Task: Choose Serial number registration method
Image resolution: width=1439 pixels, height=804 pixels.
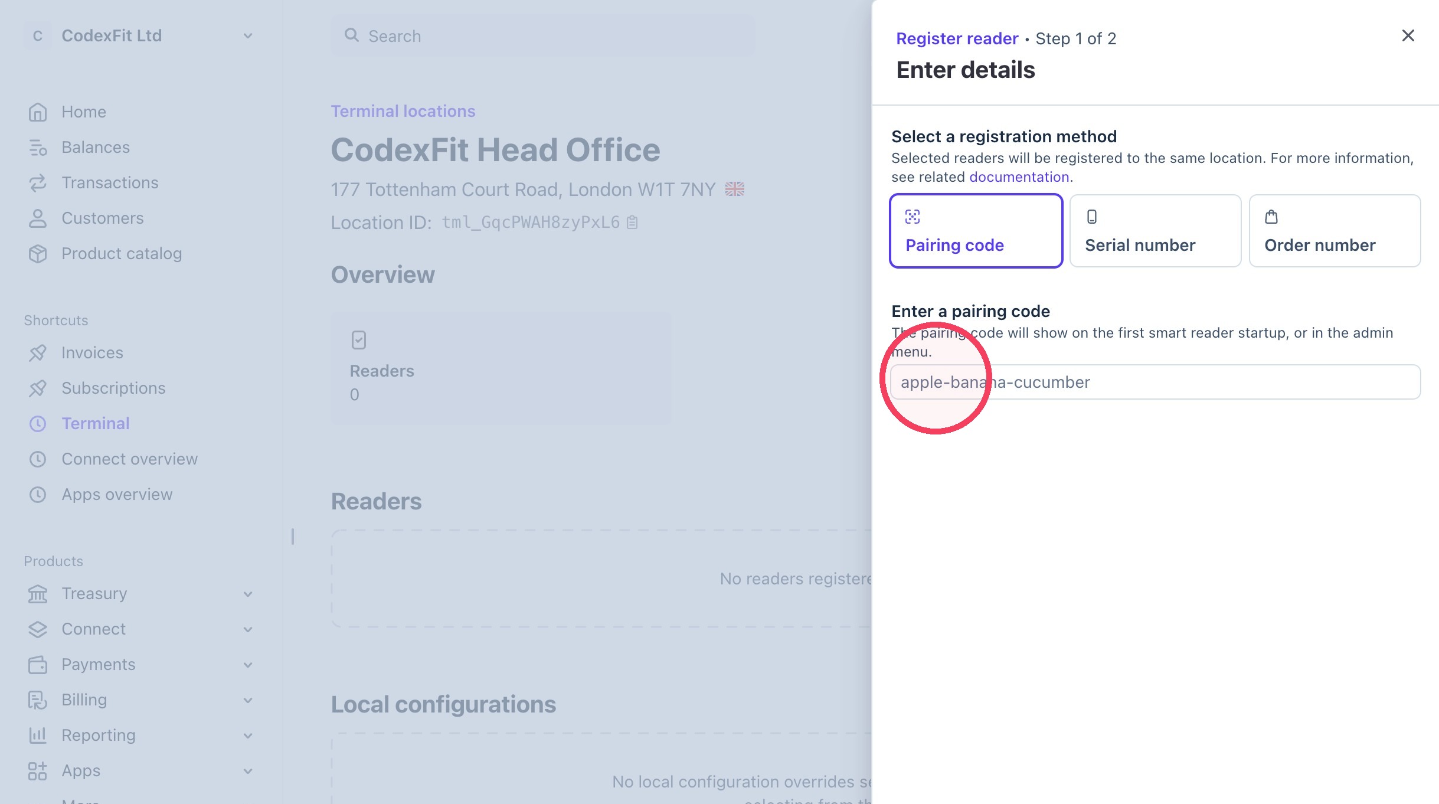Action: 1155,231
